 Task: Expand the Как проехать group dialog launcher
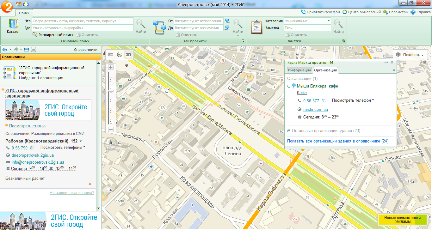coord(243,41)
